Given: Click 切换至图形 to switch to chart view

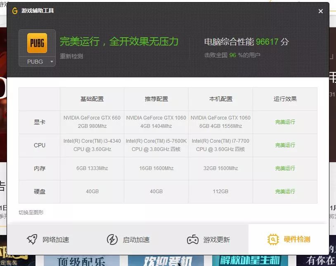Looking at the screenshot, I should coord(31,213).
